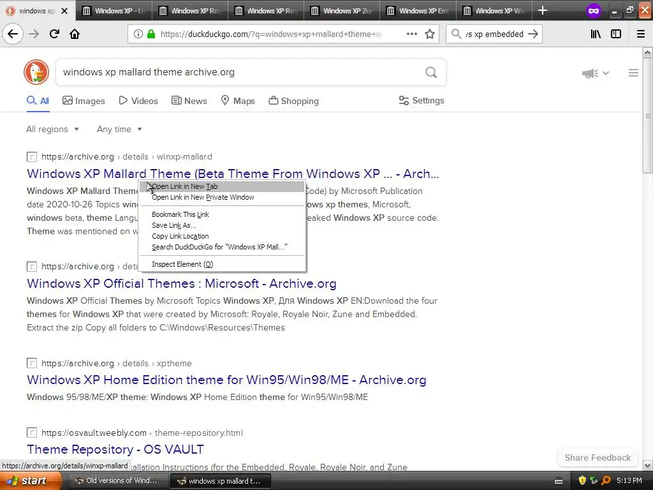Click the private browsing mask icon

click(594, 11)
